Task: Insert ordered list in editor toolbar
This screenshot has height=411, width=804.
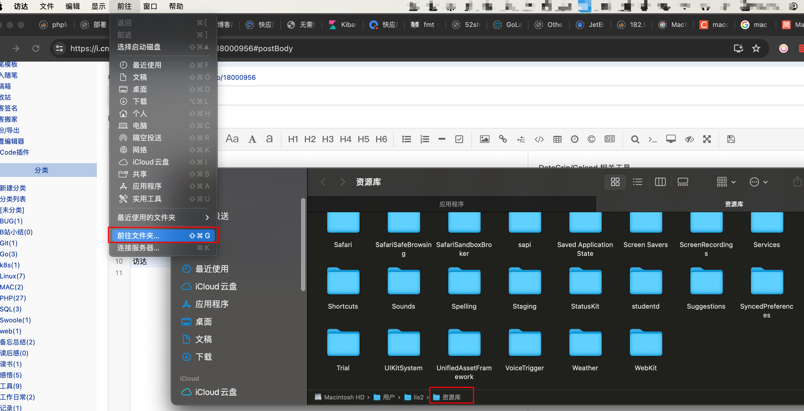Action: (x=425, y=139)
